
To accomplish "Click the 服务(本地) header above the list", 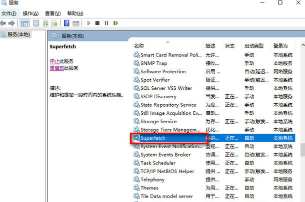I will point(72,36).
